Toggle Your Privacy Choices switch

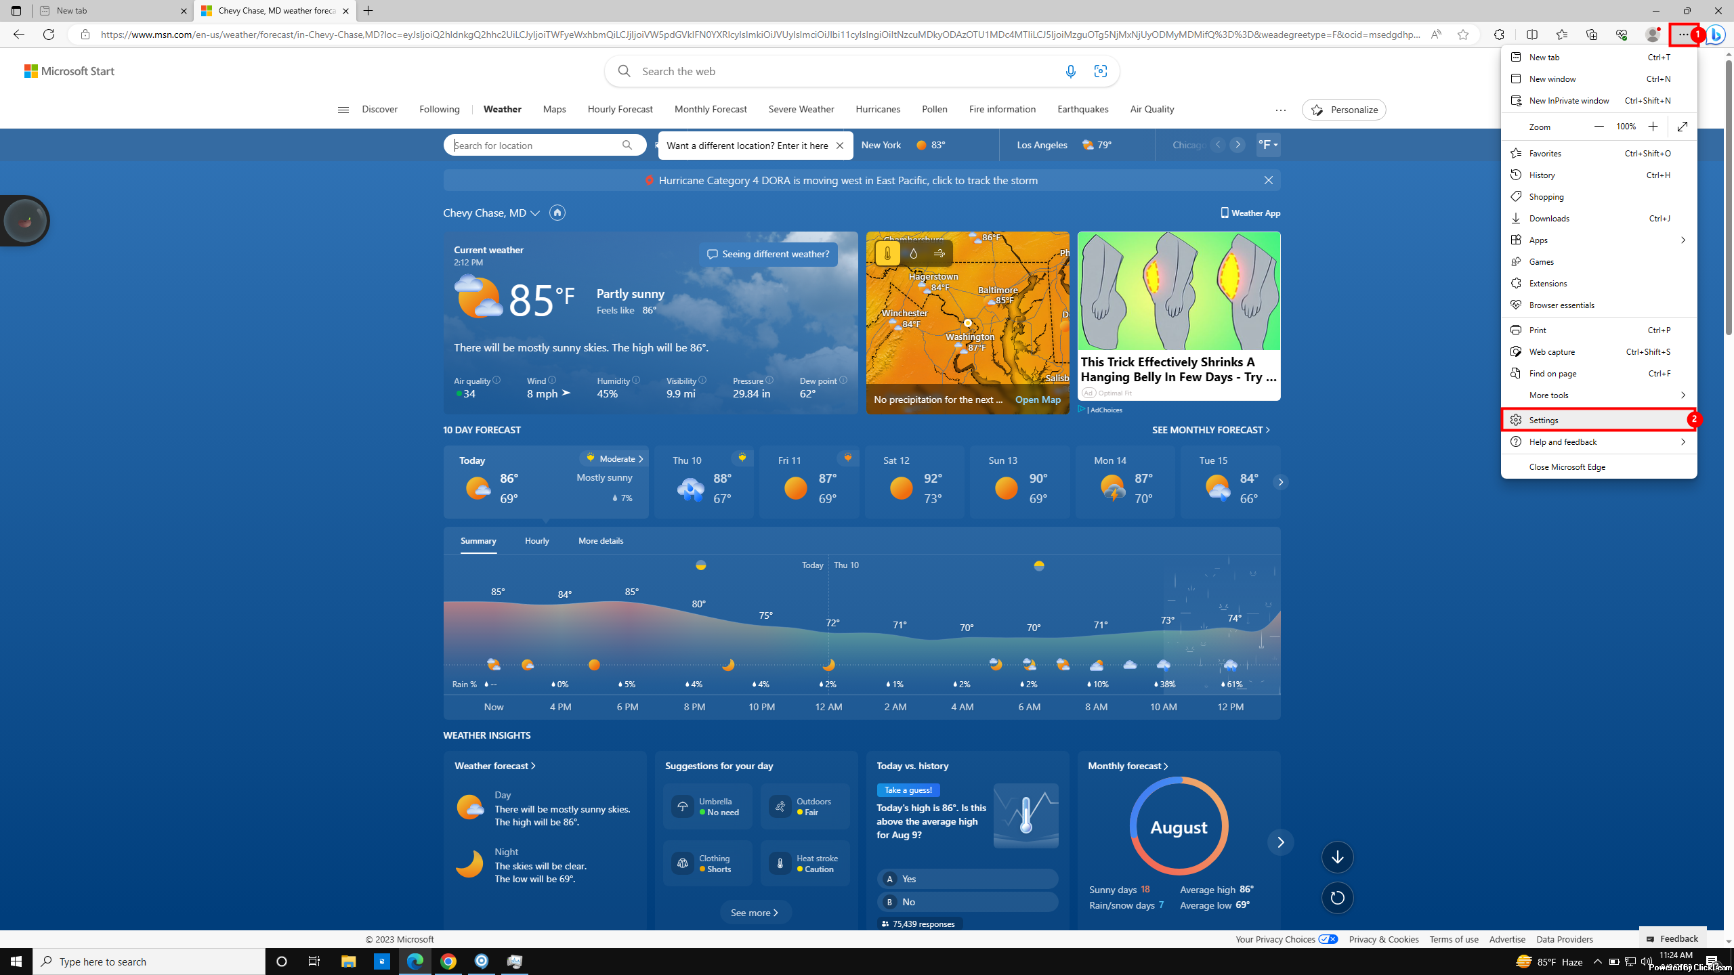(1328, 939)
